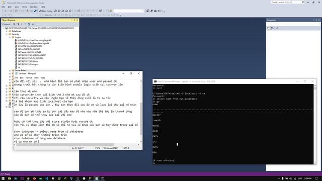
Task: Collapse the DESKTOP server node
Action: point(4,28)
